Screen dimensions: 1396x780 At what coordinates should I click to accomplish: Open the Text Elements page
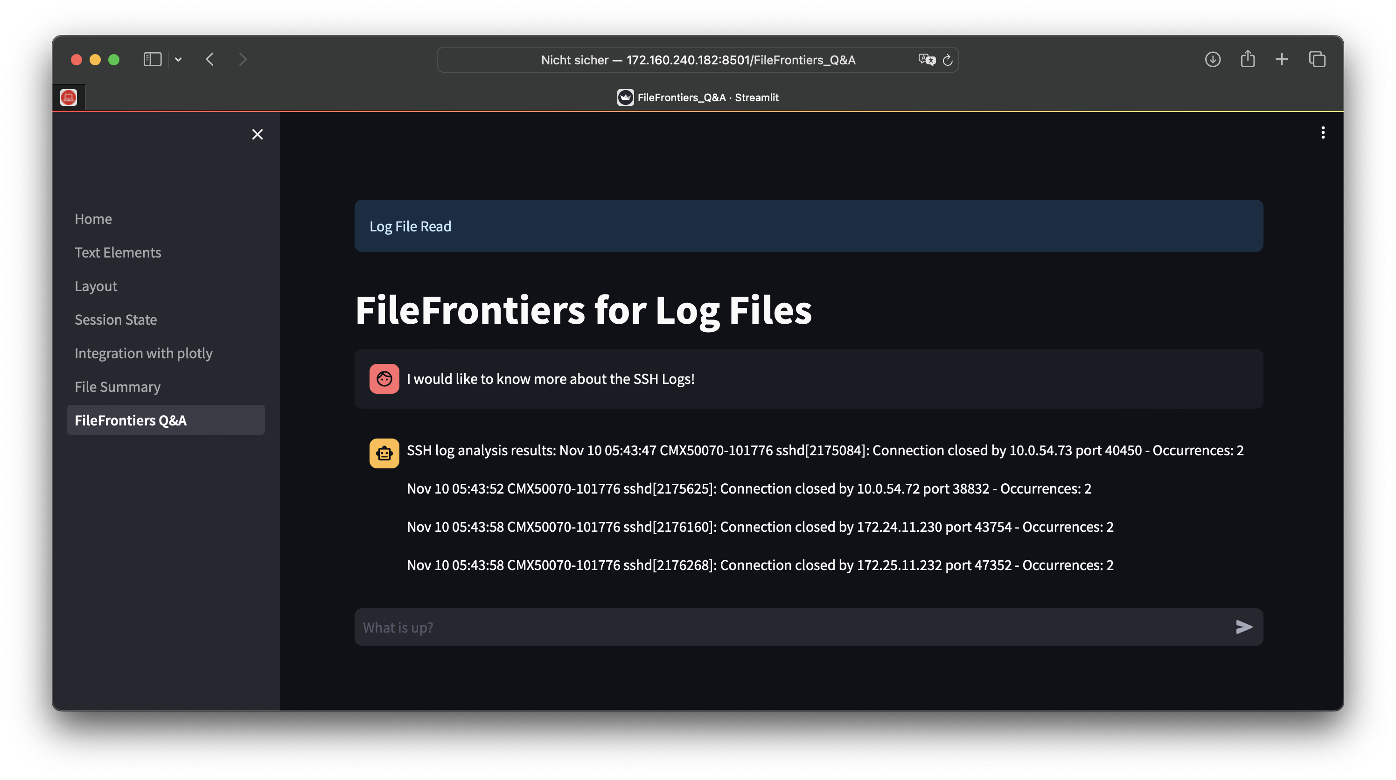coord(118,252)
